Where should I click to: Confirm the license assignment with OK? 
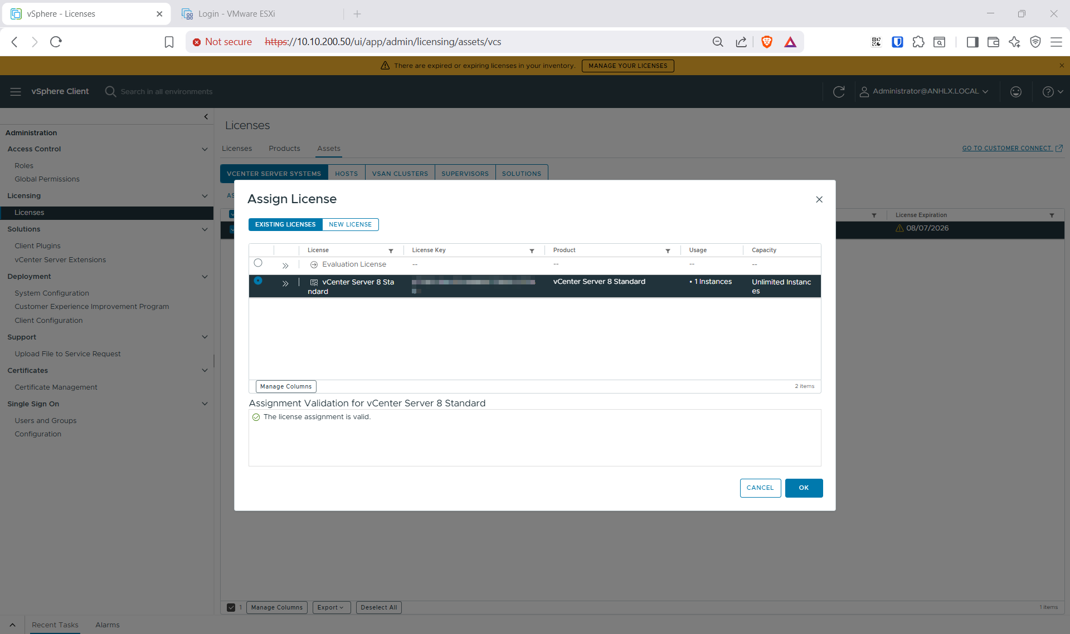(804, 488)
